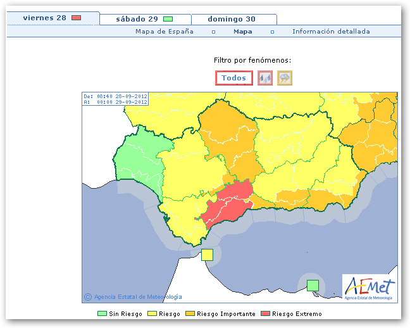Select the storm phenomenon filter icon
The width and height of the screenshot is (410, 328).
click(x=285, y=78)
